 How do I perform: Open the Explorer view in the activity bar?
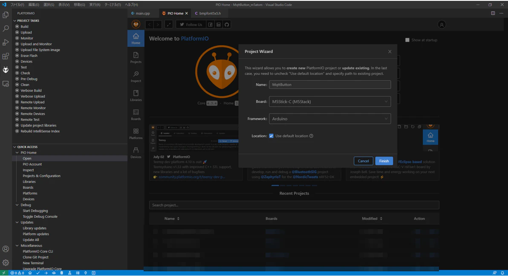tap(6, 15)
